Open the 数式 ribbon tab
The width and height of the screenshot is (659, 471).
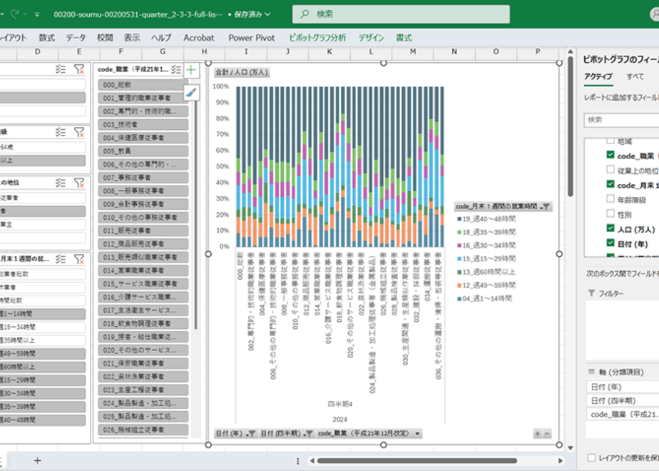pos(46,38)
